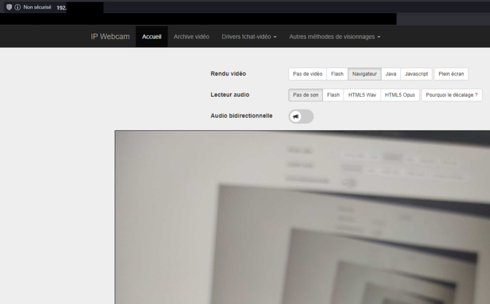Screen dimensions: 490x304
Task: Go to the Accueil tab
Action: coord(152,37)
